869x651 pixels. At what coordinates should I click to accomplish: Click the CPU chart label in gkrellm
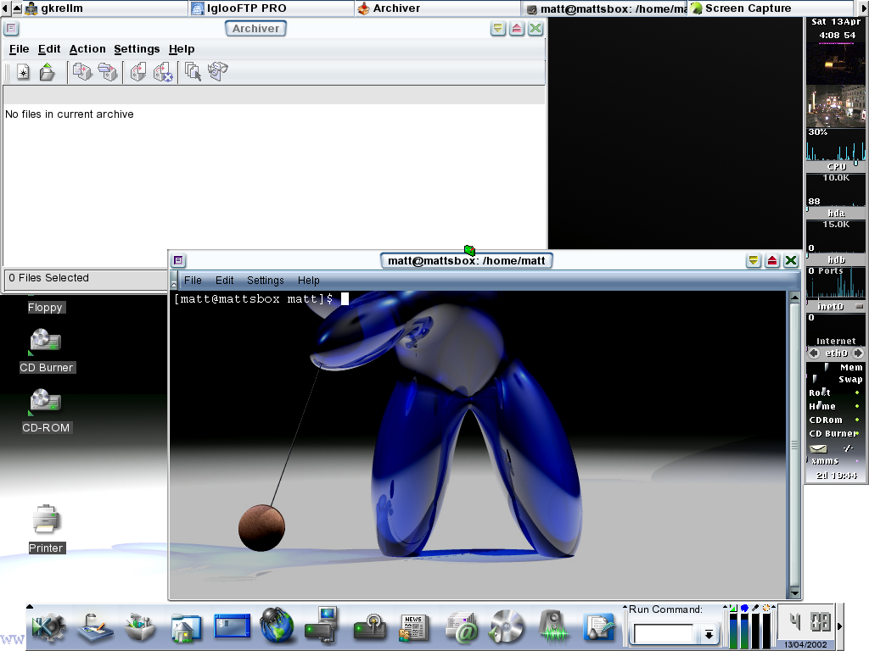pyautogui.click(x=836, y=167)
